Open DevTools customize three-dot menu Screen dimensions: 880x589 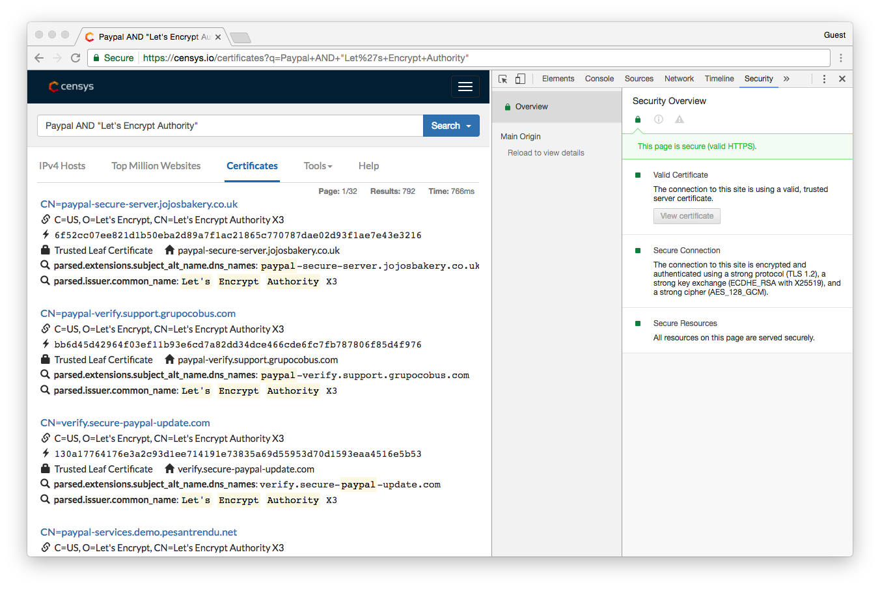pos(824,79)
